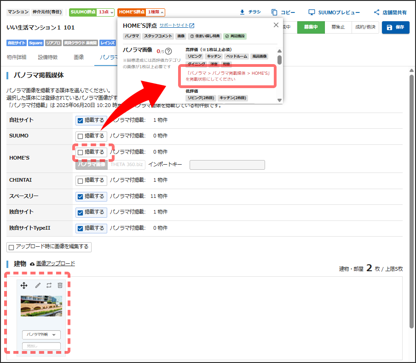The height and width of the screenshot is (363, 416).
Task: Click the move icon on building image
Action: pos(24,286)
